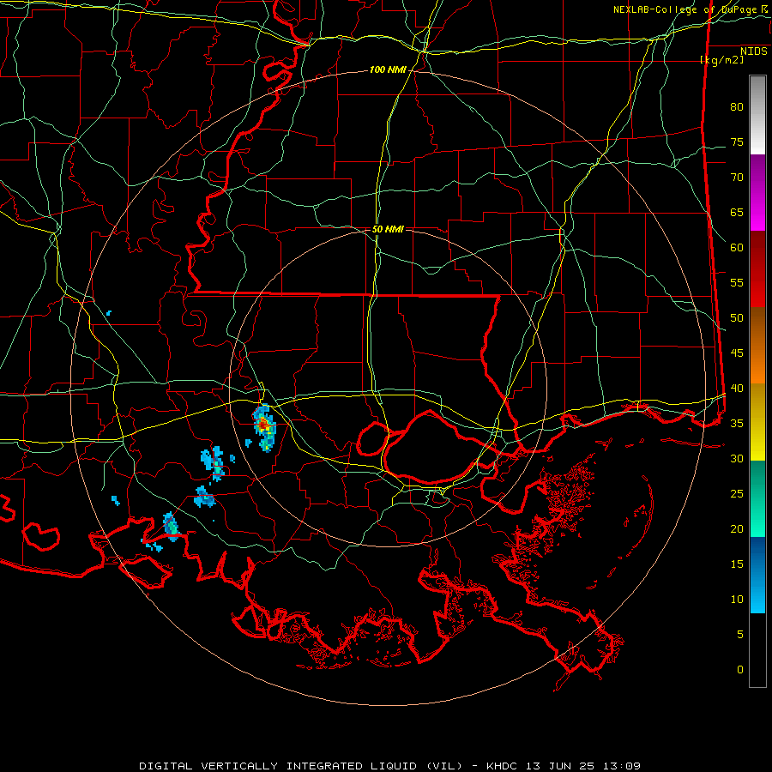Viewport: 772px width, 772px height.
Task: Select the scale value 5
Action: coord(740,635)
